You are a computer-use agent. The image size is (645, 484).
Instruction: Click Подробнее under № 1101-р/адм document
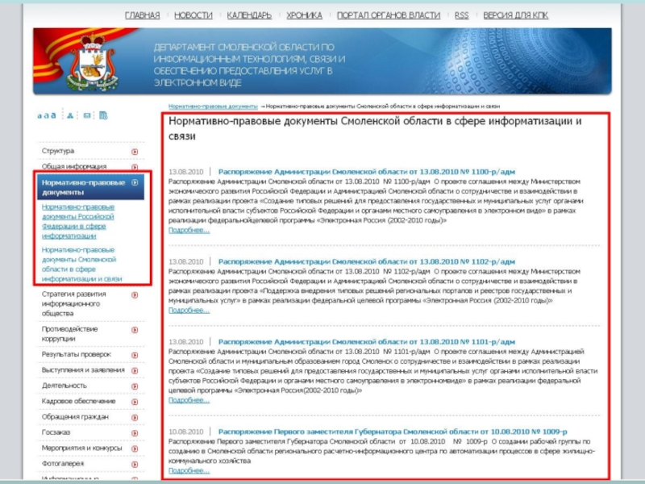tap(189, 399)
